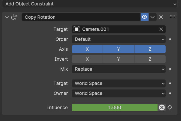Animate Owner space property dot
181x121 pixels.
click(x=170, y=93)
